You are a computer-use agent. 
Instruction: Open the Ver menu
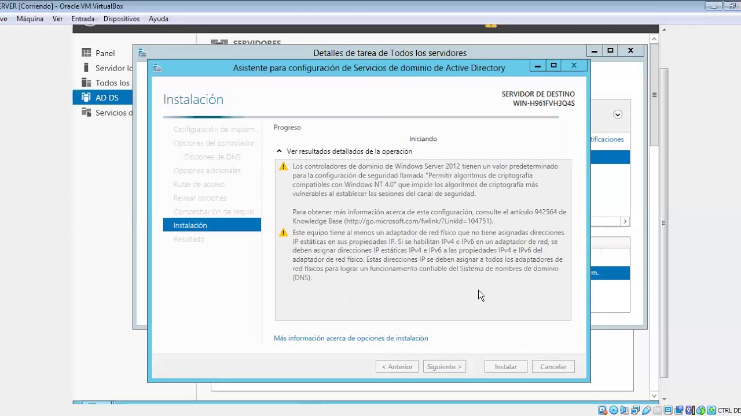pos(57,18)
